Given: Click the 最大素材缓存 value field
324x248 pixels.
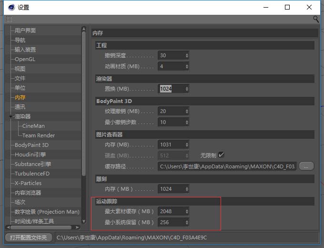Looking at the screenshot, I should (171, 211).
